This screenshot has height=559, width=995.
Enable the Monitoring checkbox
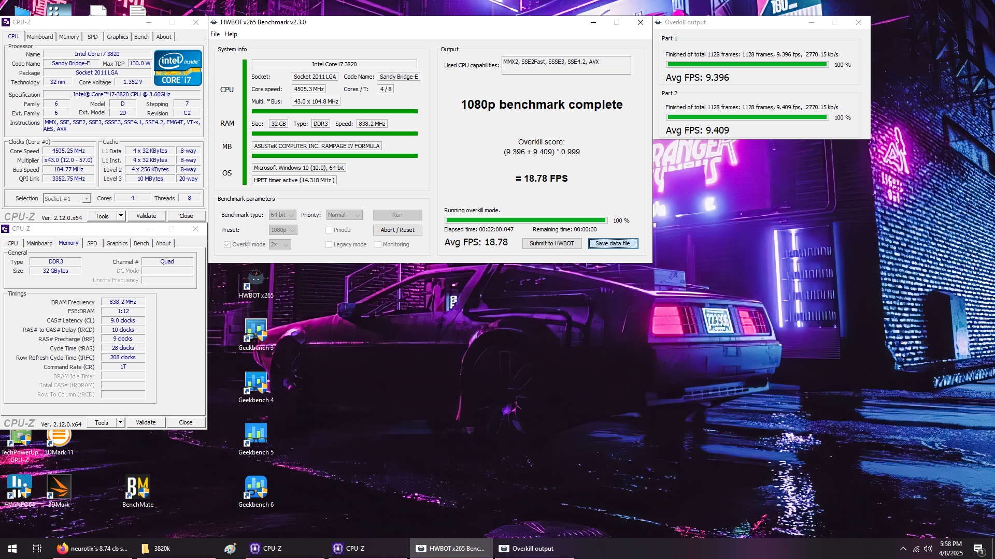378,244
